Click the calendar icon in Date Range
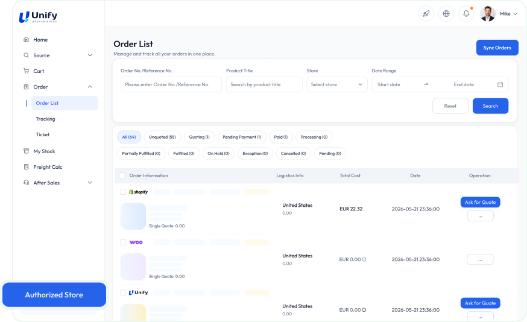Viewport: 527px width, 322px height. [500, 84]
